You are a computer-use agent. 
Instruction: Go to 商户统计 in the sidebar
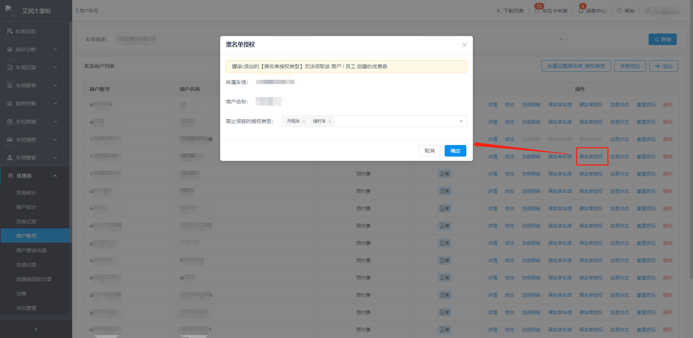click(x=26, y=207)
